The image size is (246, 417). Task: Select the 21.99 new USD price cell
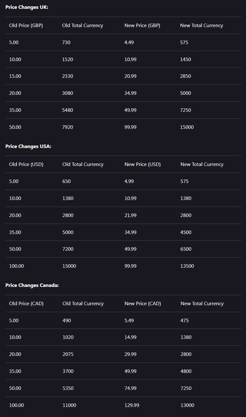(131, 215)
